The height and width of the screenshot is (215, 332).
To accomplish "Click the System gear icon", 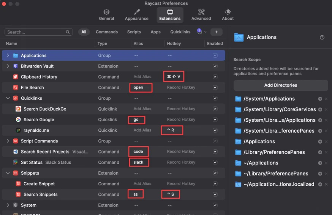I will click(x=16, y=205).
